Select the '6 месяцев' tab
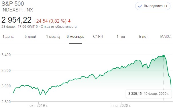 pyautogui.click(x=75, y=36)
